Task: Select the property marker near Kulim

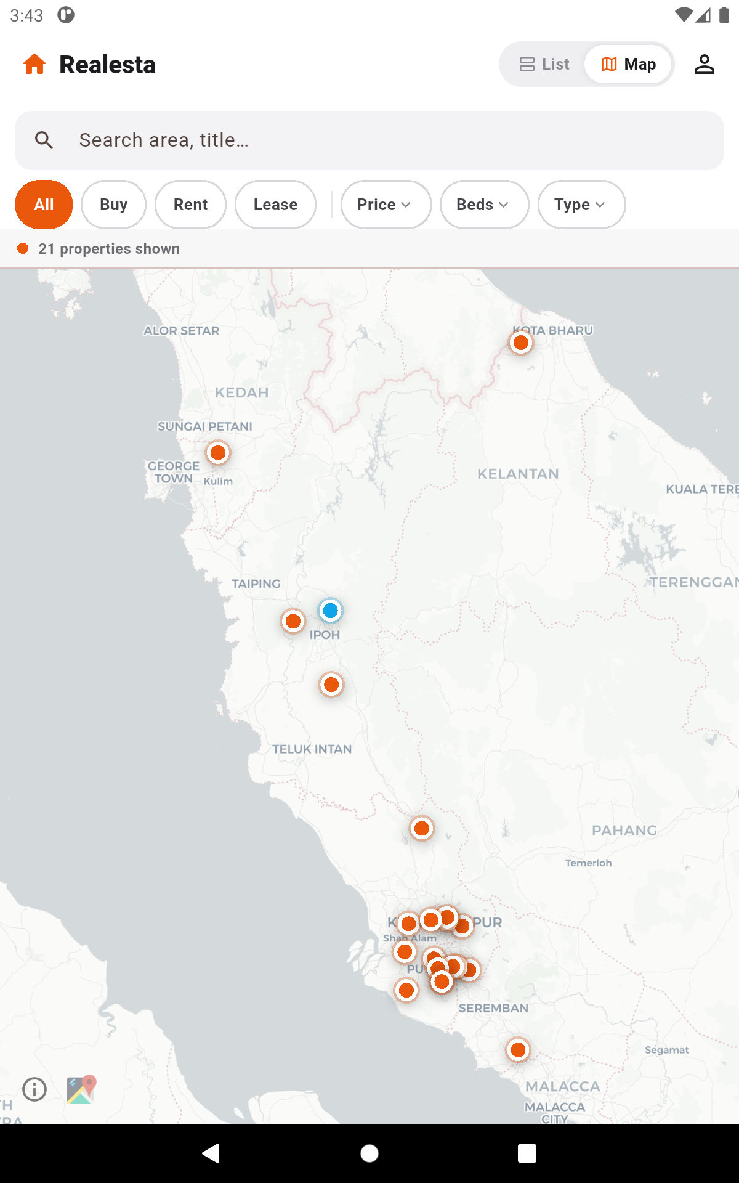Action: point(217,453)
